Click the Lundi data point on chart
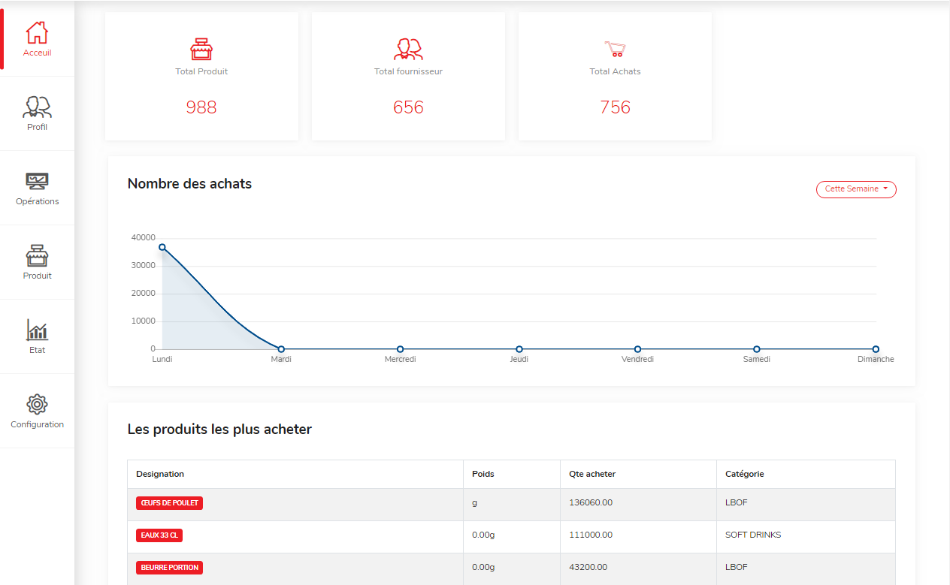The image size is (950, 585). pos(162,247)
